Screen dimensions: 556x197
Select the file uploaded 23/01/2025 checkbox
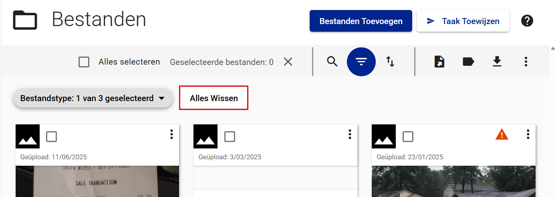(408, 137)
